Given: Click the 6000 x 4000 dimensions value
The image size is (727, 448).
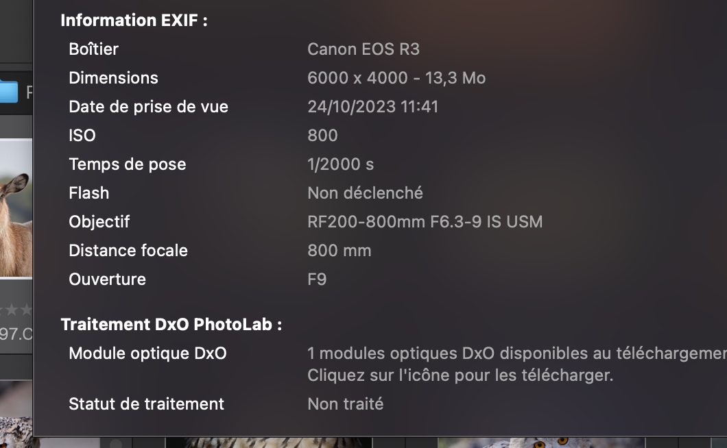Looking at the screenshot, I should (396, 78).
